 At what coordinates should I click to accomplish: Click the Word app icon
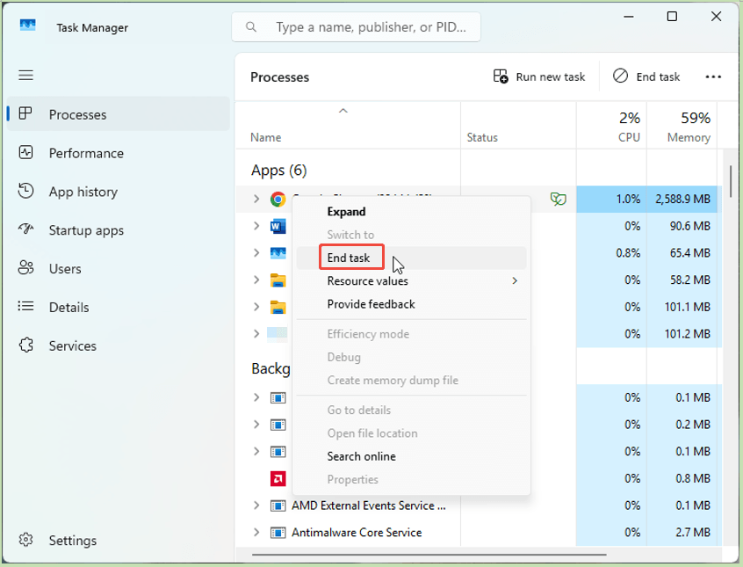click(x=278, y=226)
